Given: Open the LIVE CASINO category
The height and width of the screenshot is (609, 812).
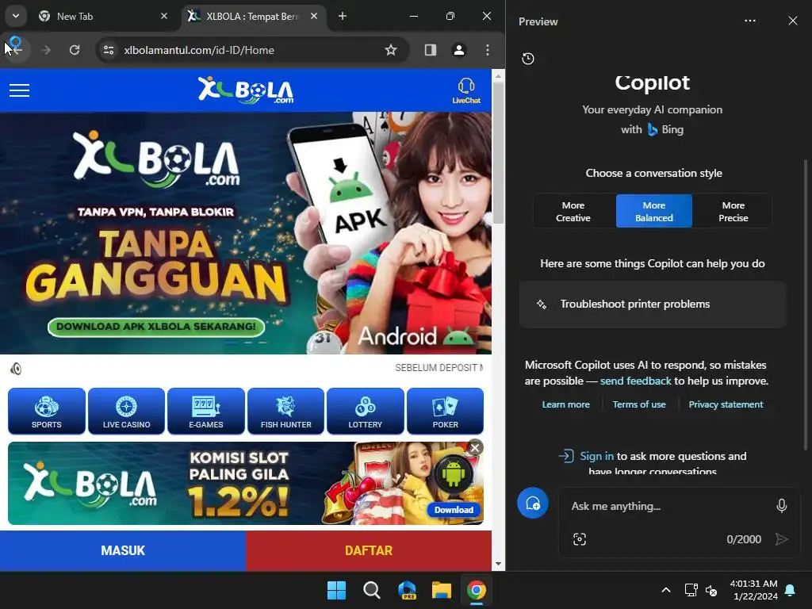Looking at the screenshot, I should coord(126,412).
